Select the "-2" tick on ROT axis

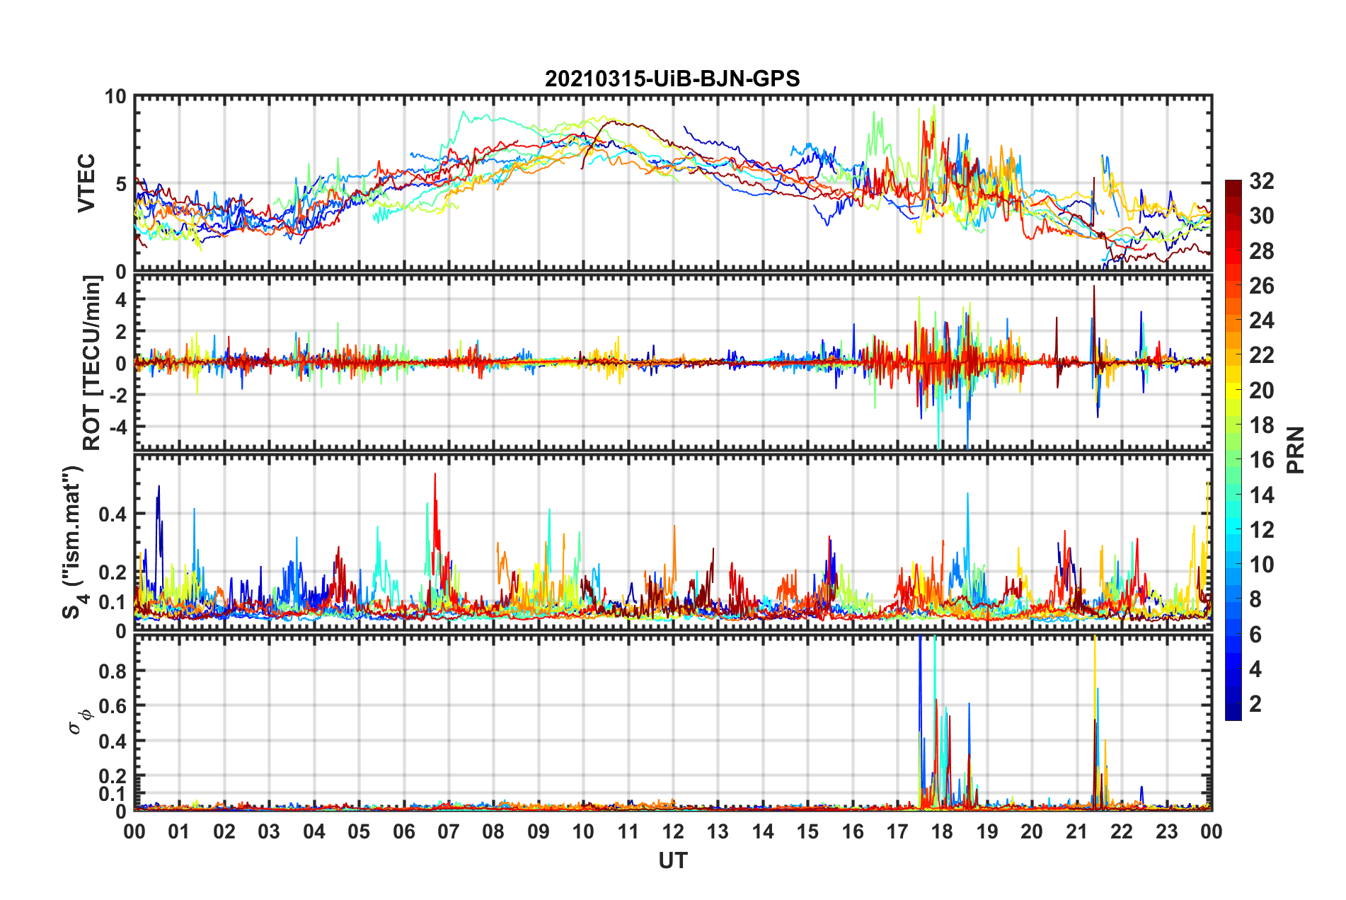(x=118, y=396)
